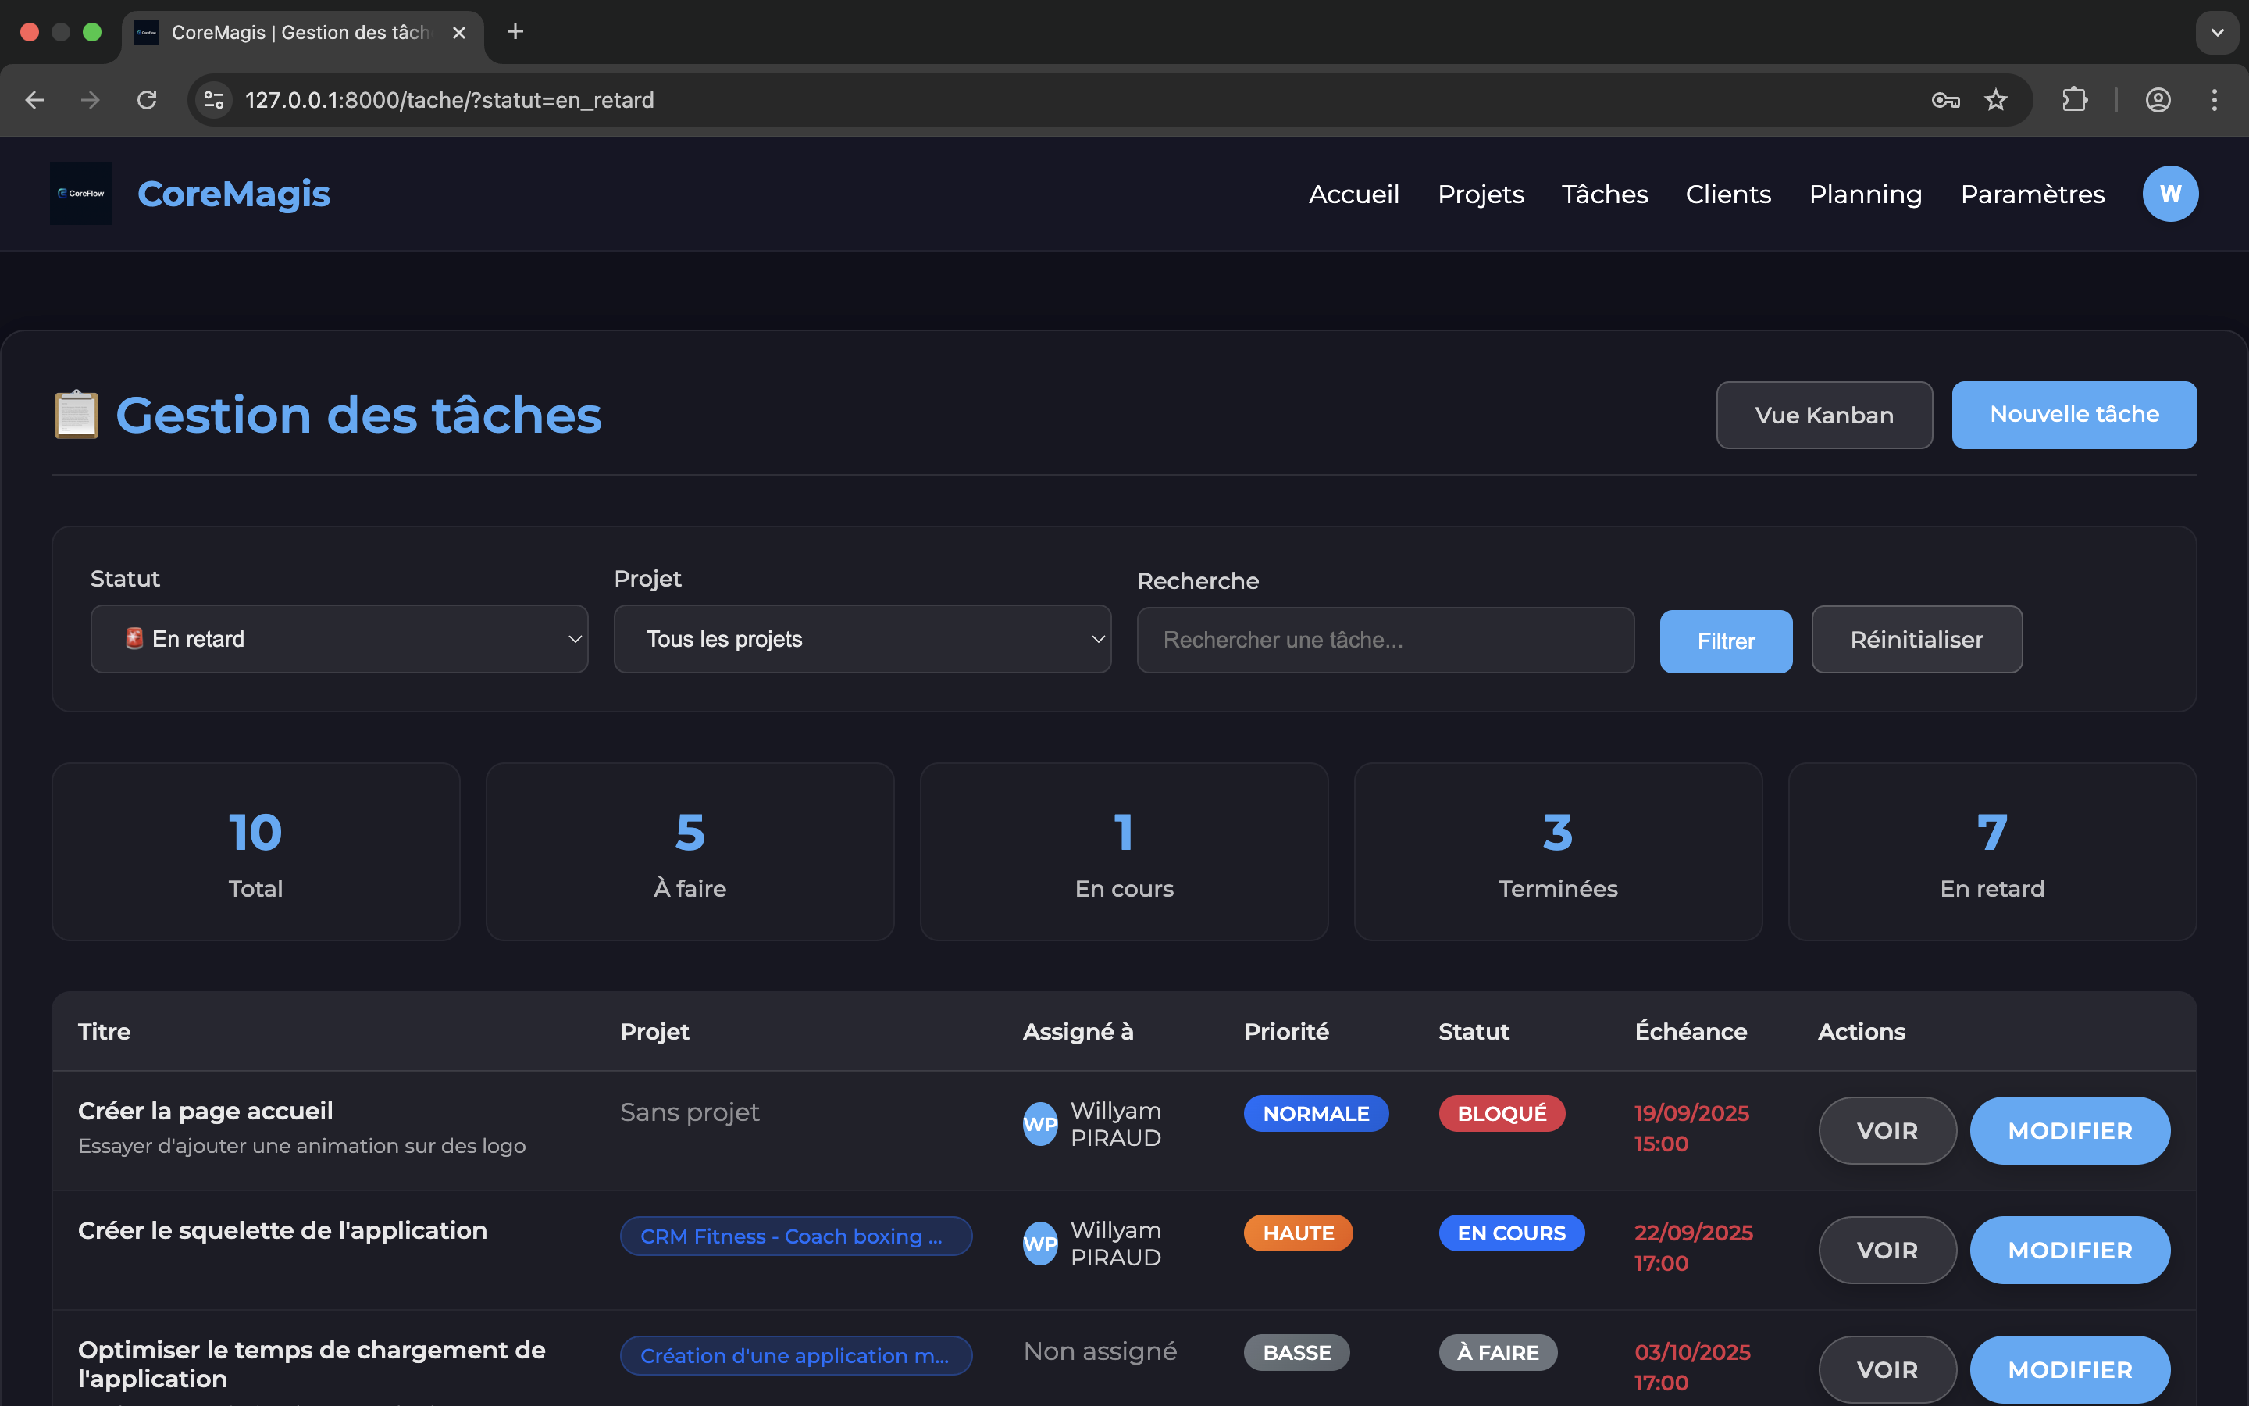This screenshot has width=2249, height=1406.
Task: Reload the page with refresh icon
Action: (x=147, y=99)
